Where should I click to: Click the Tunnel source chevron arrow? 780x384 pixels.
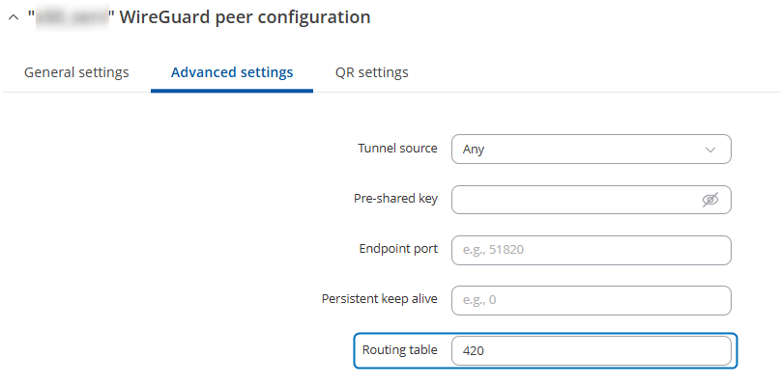pyautogui.click(x=710, y=150)
